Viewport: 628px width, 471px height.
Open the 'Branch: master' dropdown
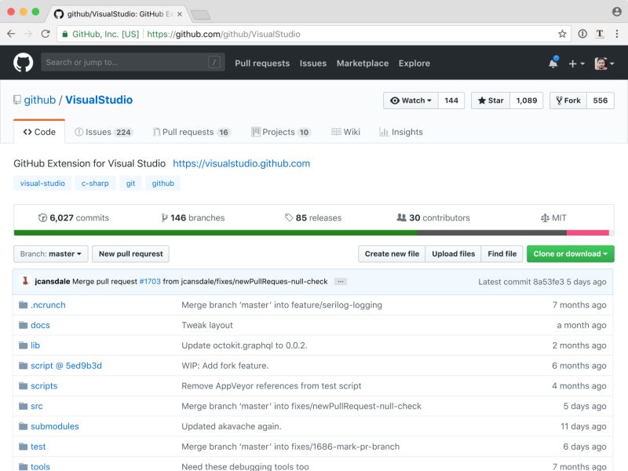pos(50,254)
